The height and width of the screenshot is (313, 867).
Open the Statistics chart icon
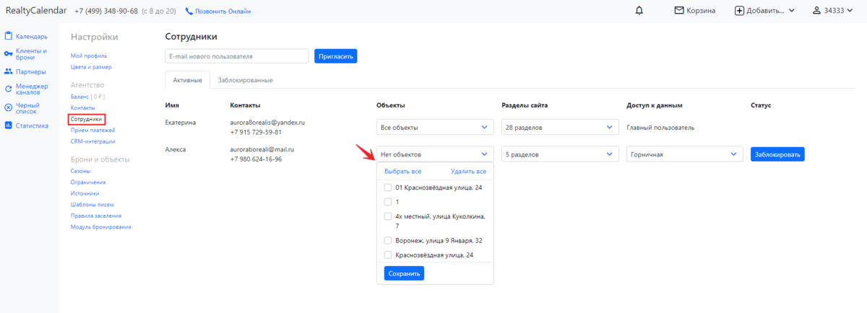click(9, 125)
